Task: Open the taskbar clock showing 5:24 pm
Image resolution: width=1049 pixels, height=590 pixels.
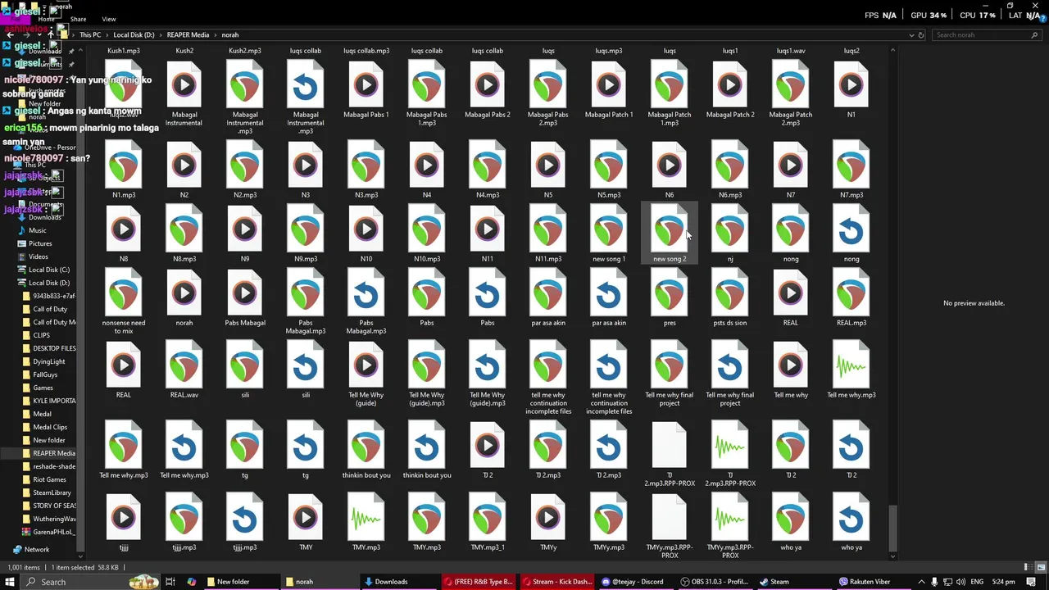Action: point(1003,582)
